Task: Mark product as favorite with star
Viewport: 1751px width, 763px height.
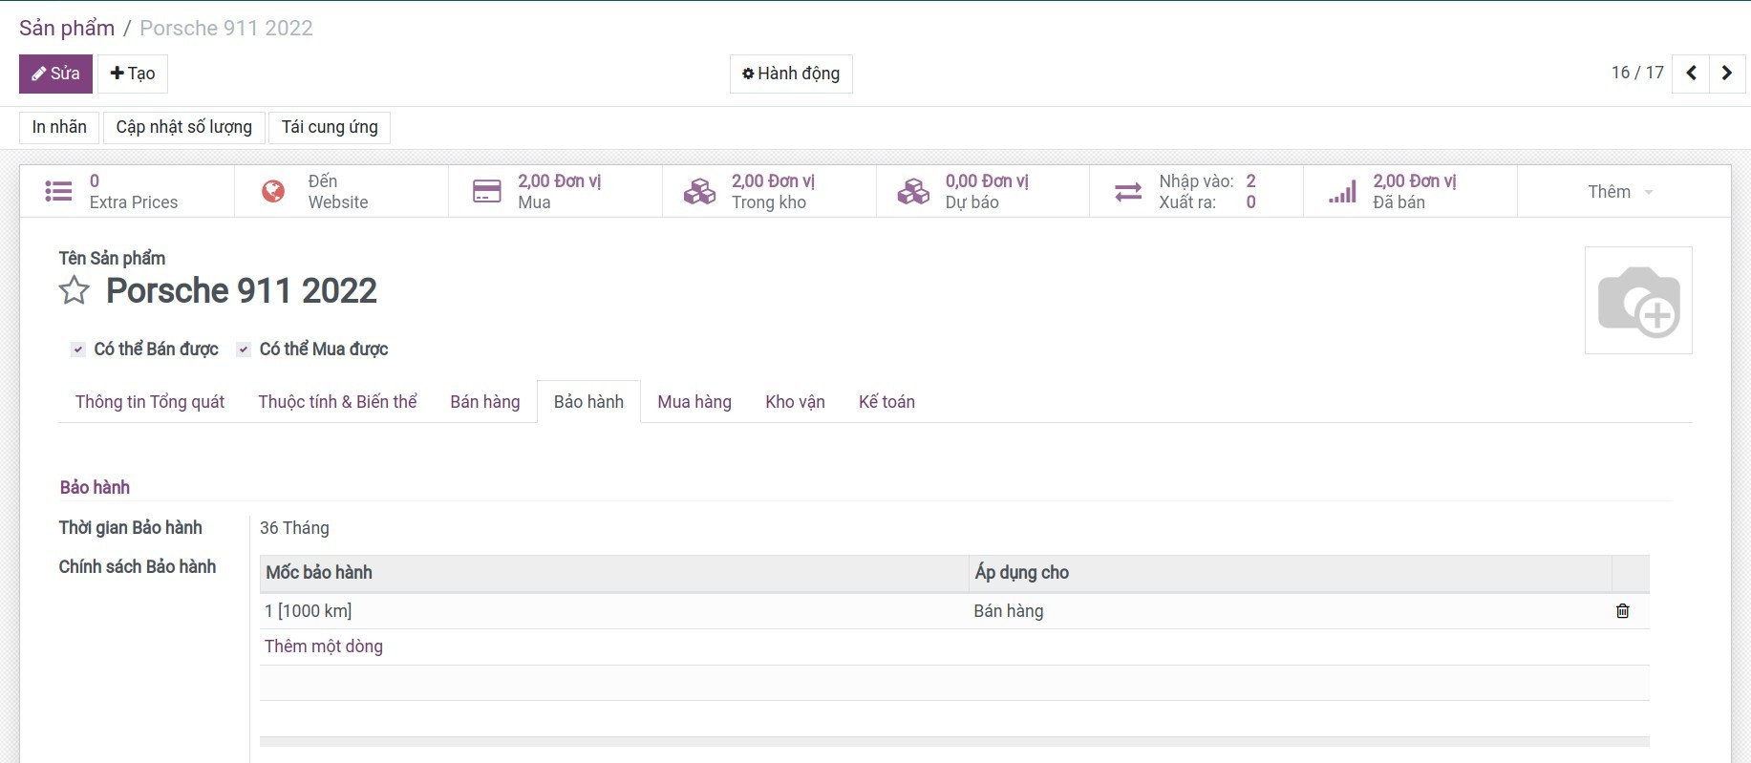Action: click(x=75, y=290)
